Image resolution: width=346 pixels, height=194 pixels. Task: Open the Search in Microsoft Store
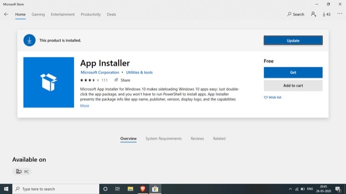pyautogui.click(x=296, y=14)
